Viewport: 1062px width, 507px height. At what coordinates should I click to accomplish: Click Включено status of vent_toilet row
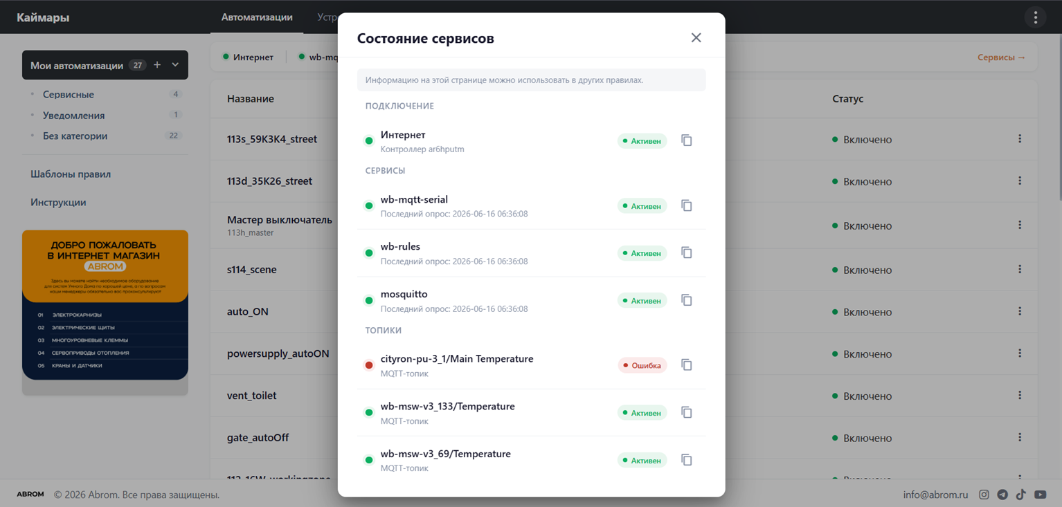(x=862, y=396)
